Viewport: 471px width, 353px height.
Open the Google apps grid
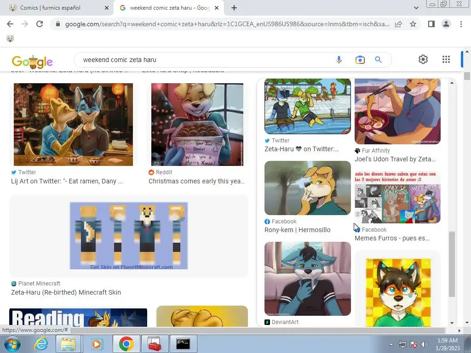(x=446, y=59)
